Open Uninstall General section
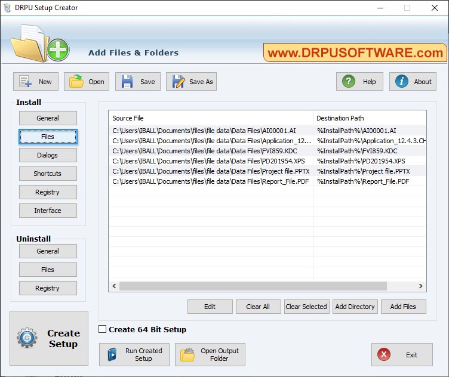The height and width of the screenshot is (377, 449). click(48, 251)
